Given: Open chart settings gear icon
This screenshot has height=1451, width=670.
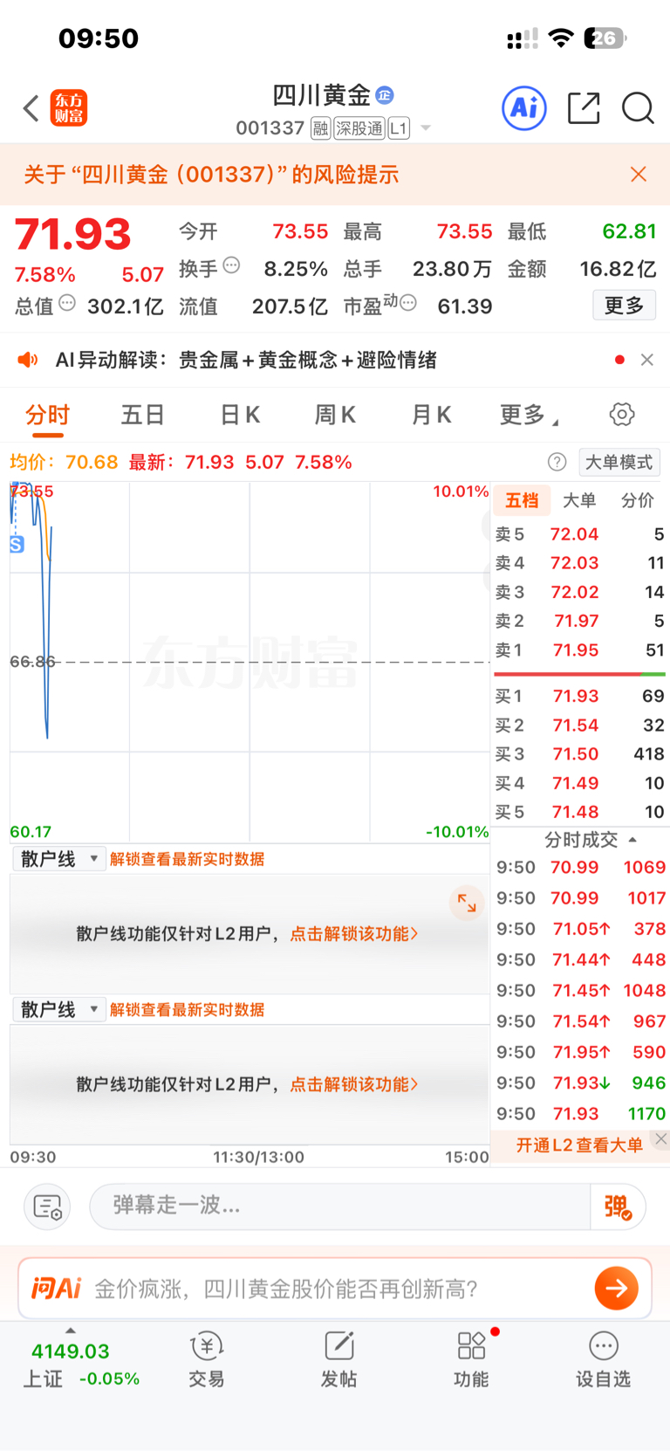Looking at the screenshot, I should pyautogui.click(x=622, y=415).
